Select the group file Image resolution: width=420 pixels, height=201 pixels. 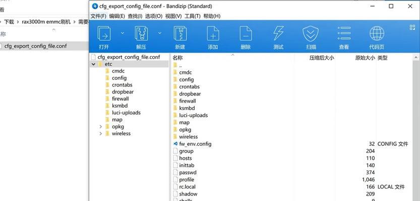186,151
